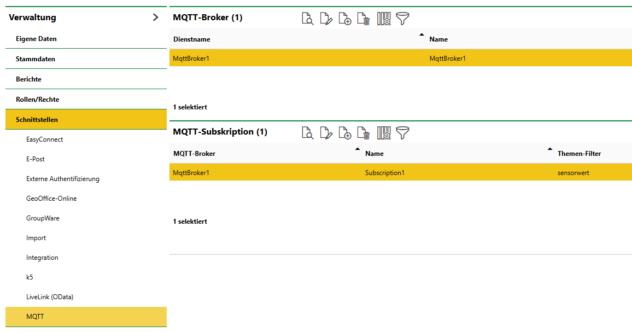Select GroupWare in the sidebar
The height and width of the screenshot is (332, 632).
[86, 218]
